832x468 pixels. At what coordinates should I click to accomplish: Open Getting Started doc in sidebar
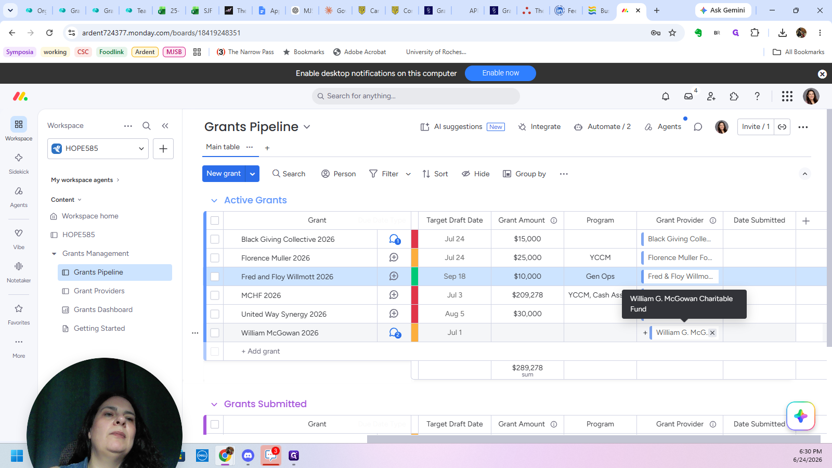click(99, 329)
